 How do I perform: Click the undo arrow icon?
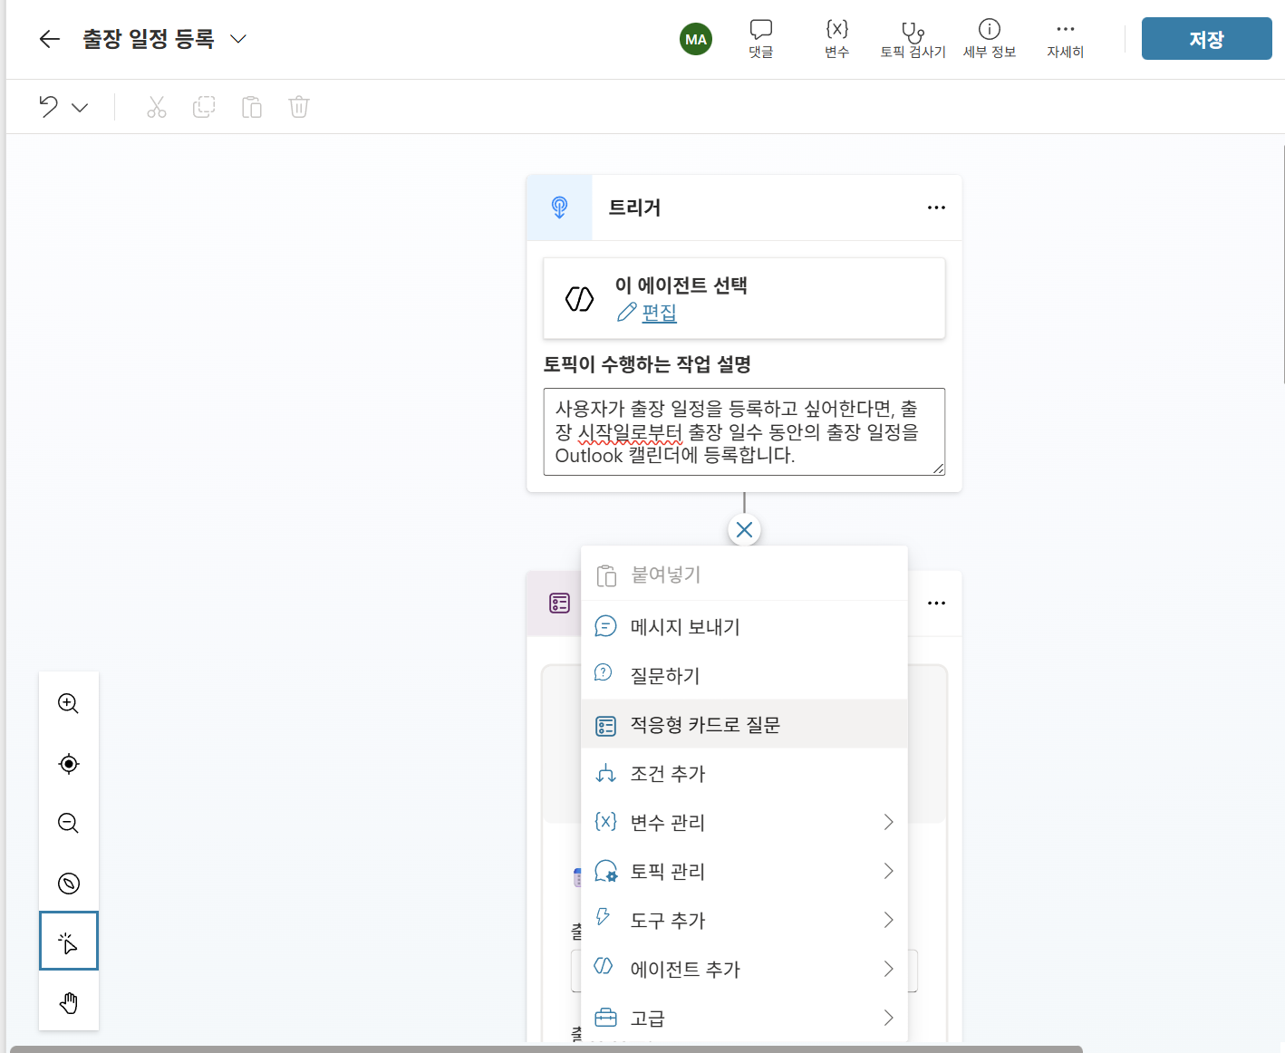pos(49,107)
